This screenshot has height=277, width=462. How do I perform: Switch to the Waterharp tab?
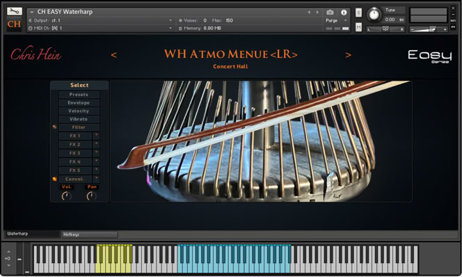pos(31,234)
